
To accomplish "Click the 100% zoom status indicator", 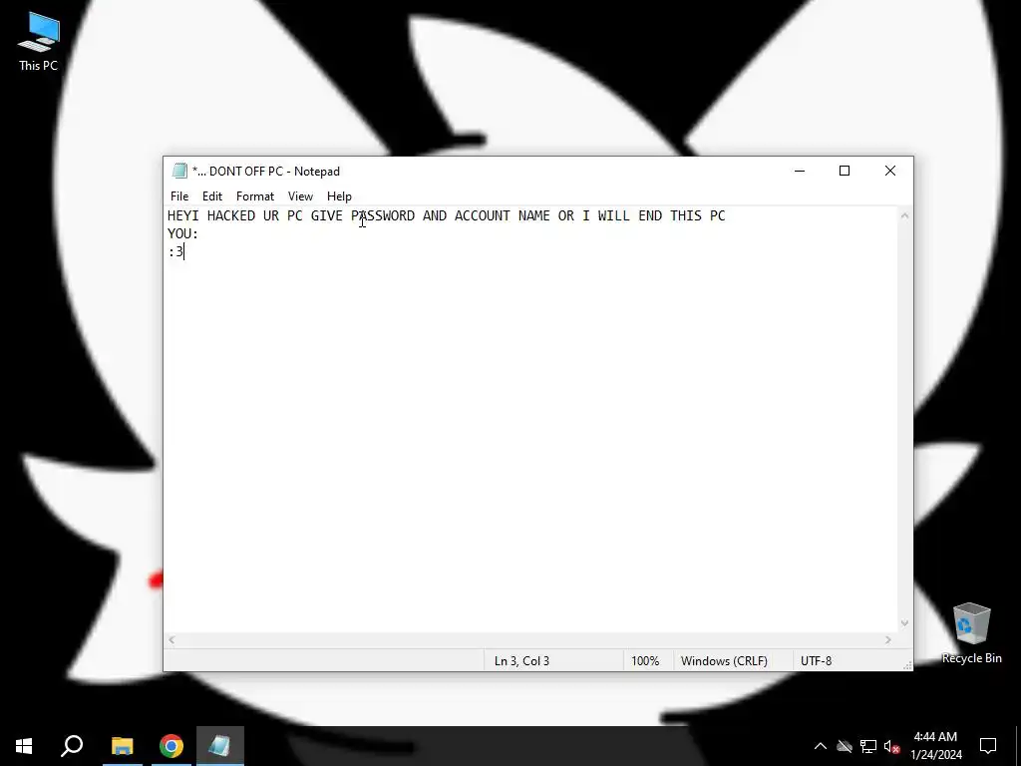I will click(x=645, y=660).
